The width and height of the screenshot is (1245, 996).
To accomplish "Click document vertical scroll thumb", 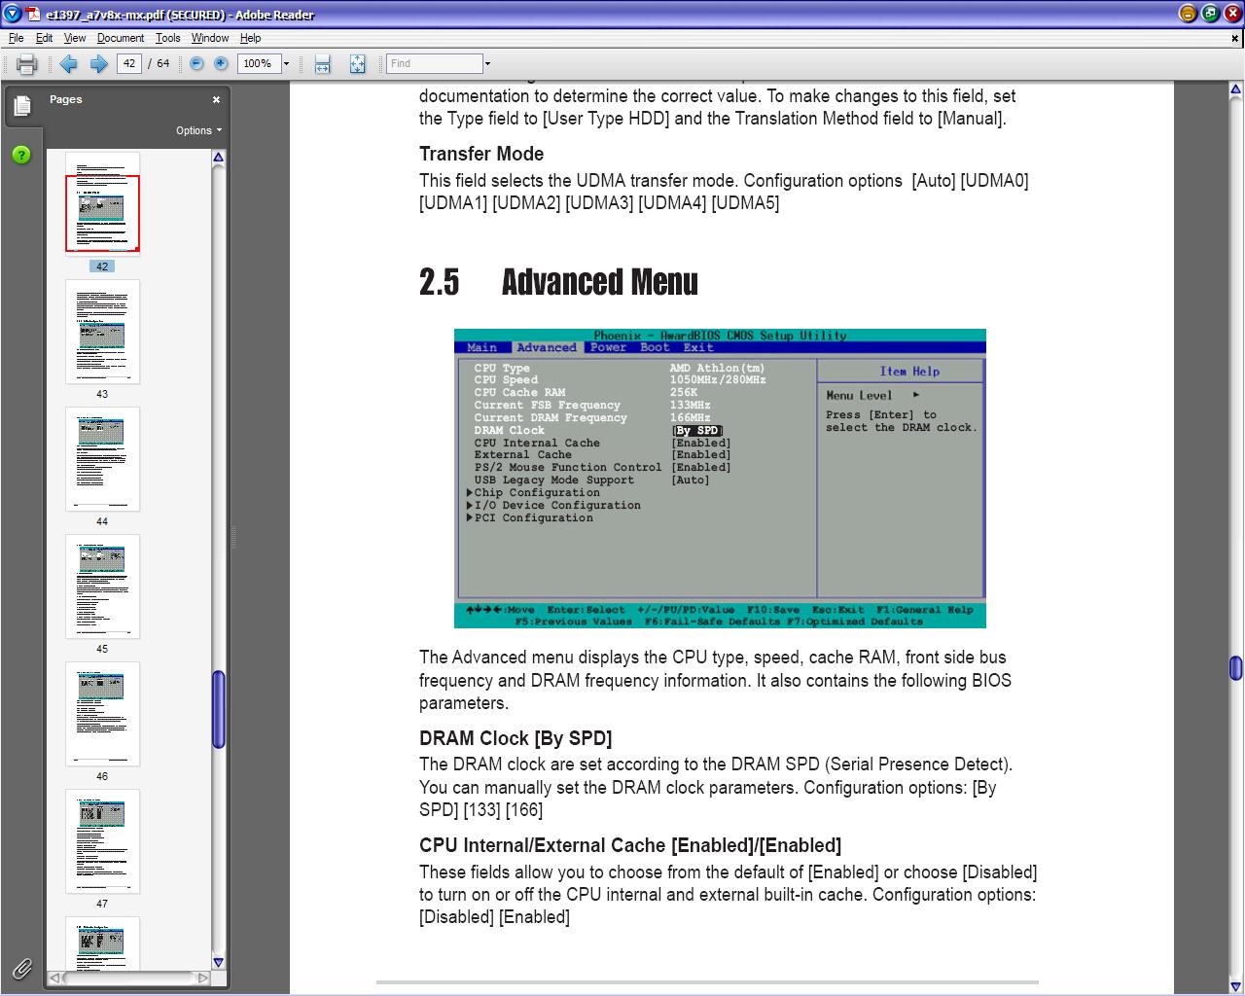I will (1235, 668).
